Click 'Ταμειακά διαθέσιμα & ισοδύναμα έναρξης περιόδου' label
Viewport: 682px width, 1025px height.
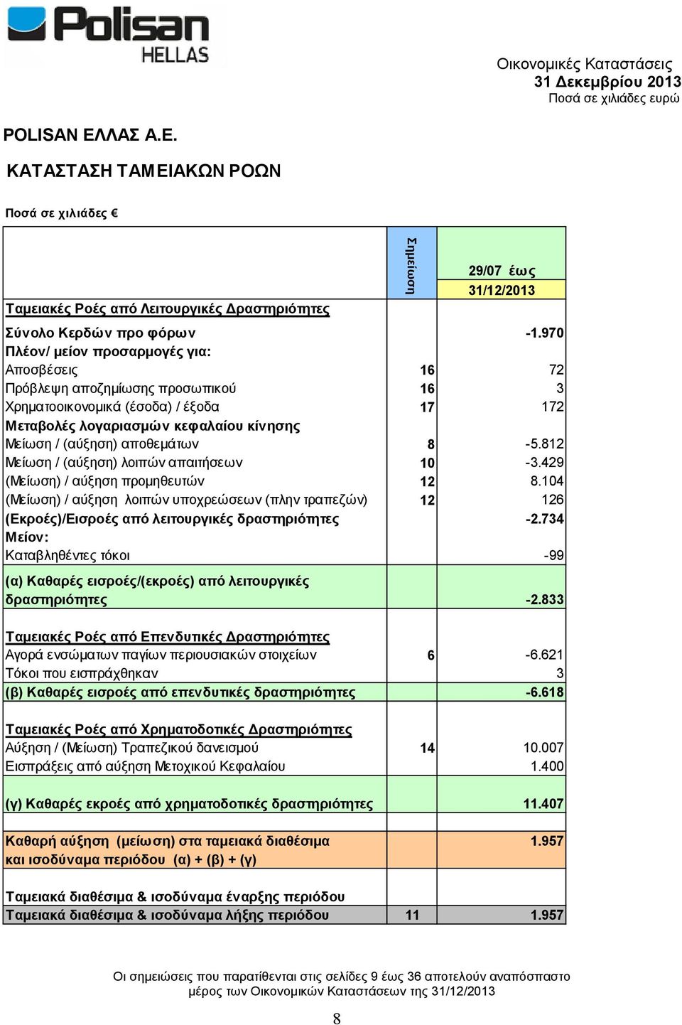[x=175, y=896]
